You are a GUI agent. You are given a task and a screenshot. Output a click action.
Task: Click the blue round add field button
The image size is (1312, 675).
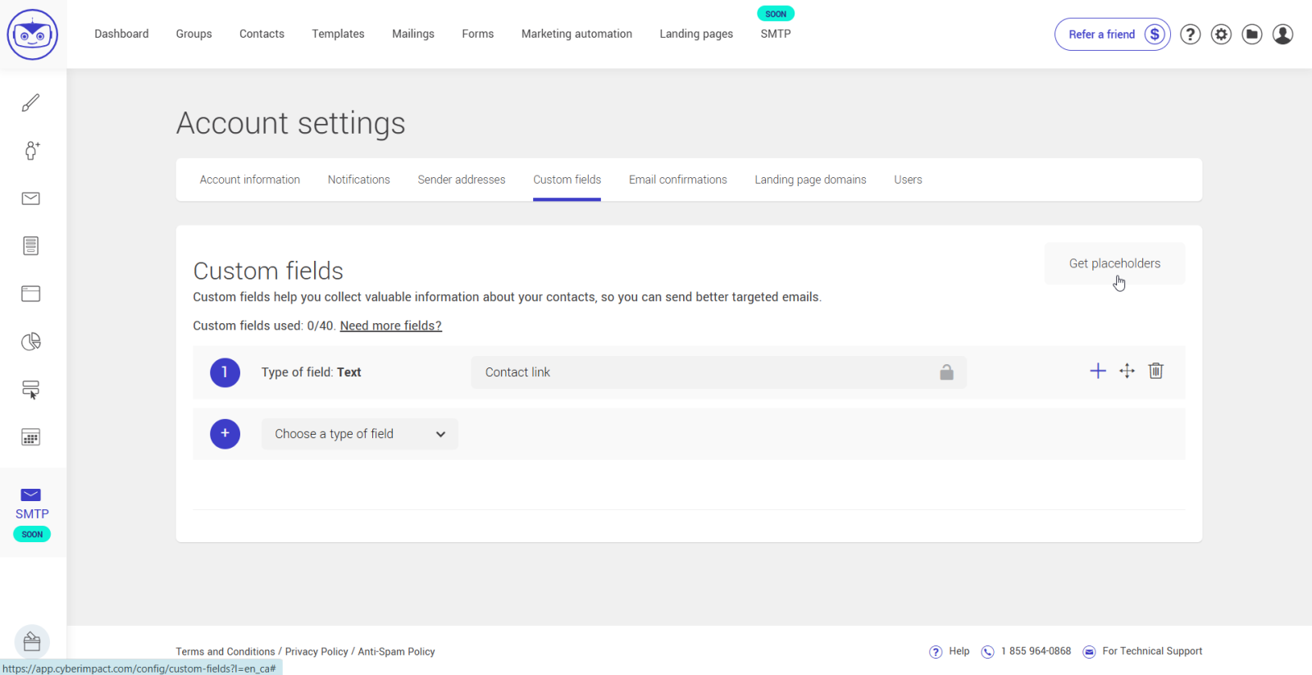225,434
